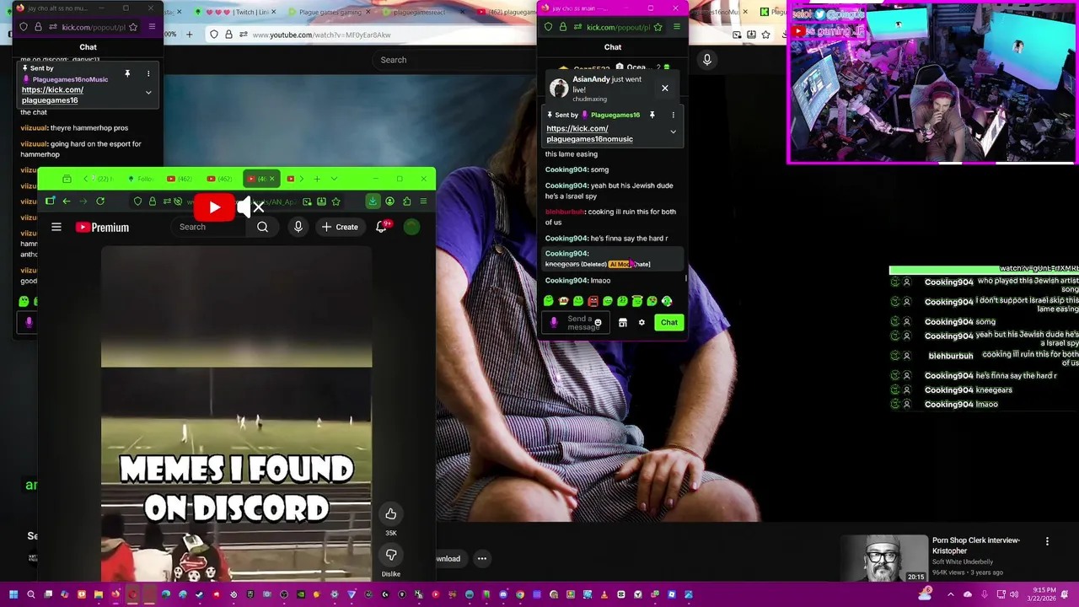Screen dimensions: 1079x607
Task: Focus the Send a message field
Action: (577, 322)
